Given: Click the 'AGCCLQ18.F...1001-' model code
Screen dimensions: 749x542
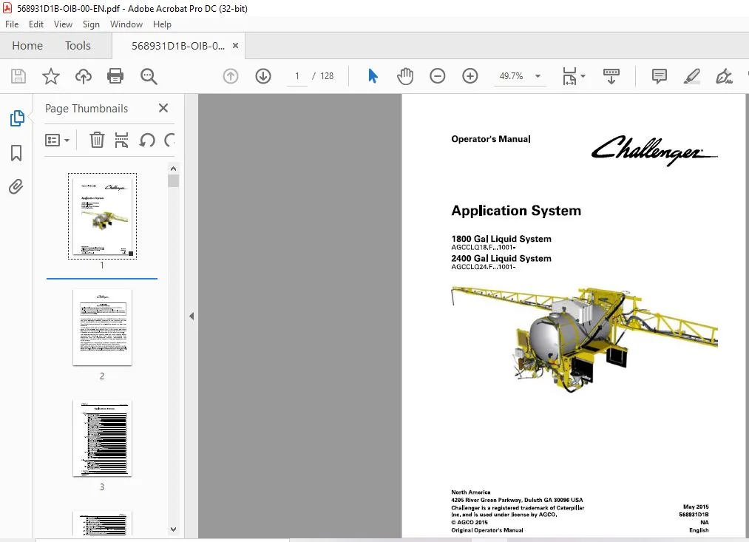Looking at the screenshot, I should [484, 248].
